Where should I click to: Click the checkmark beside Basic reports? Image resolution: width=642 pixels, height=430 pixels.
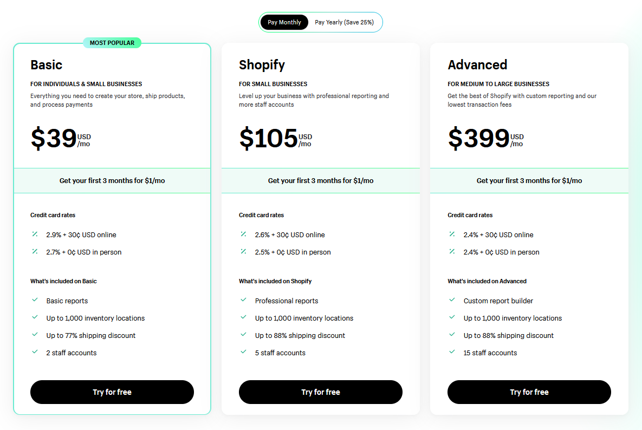(35, 301)
